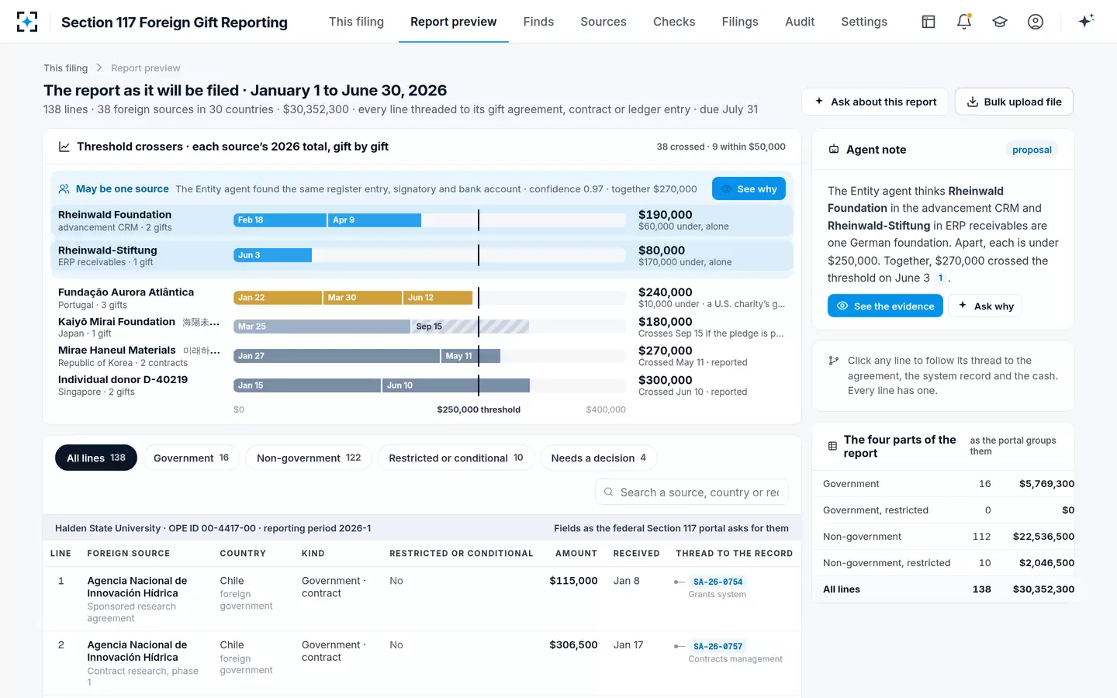Screen dimensions: 1117x698
Task: Click the SA-26-0757 thread reference
Action: coord(718,646)
